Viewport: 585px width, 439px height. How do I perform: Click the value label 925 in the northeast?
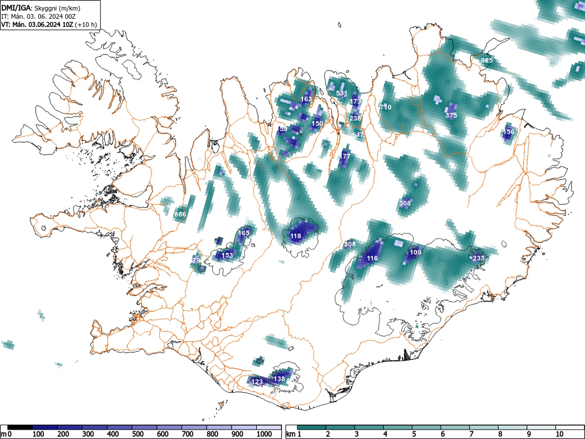(487, 60)
